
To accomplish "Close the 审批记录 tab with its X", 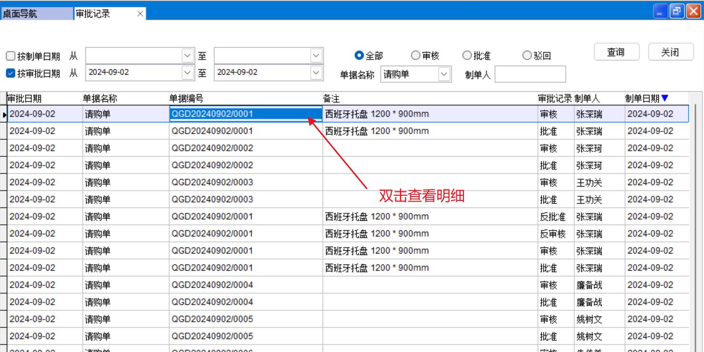I will point(140,14).
